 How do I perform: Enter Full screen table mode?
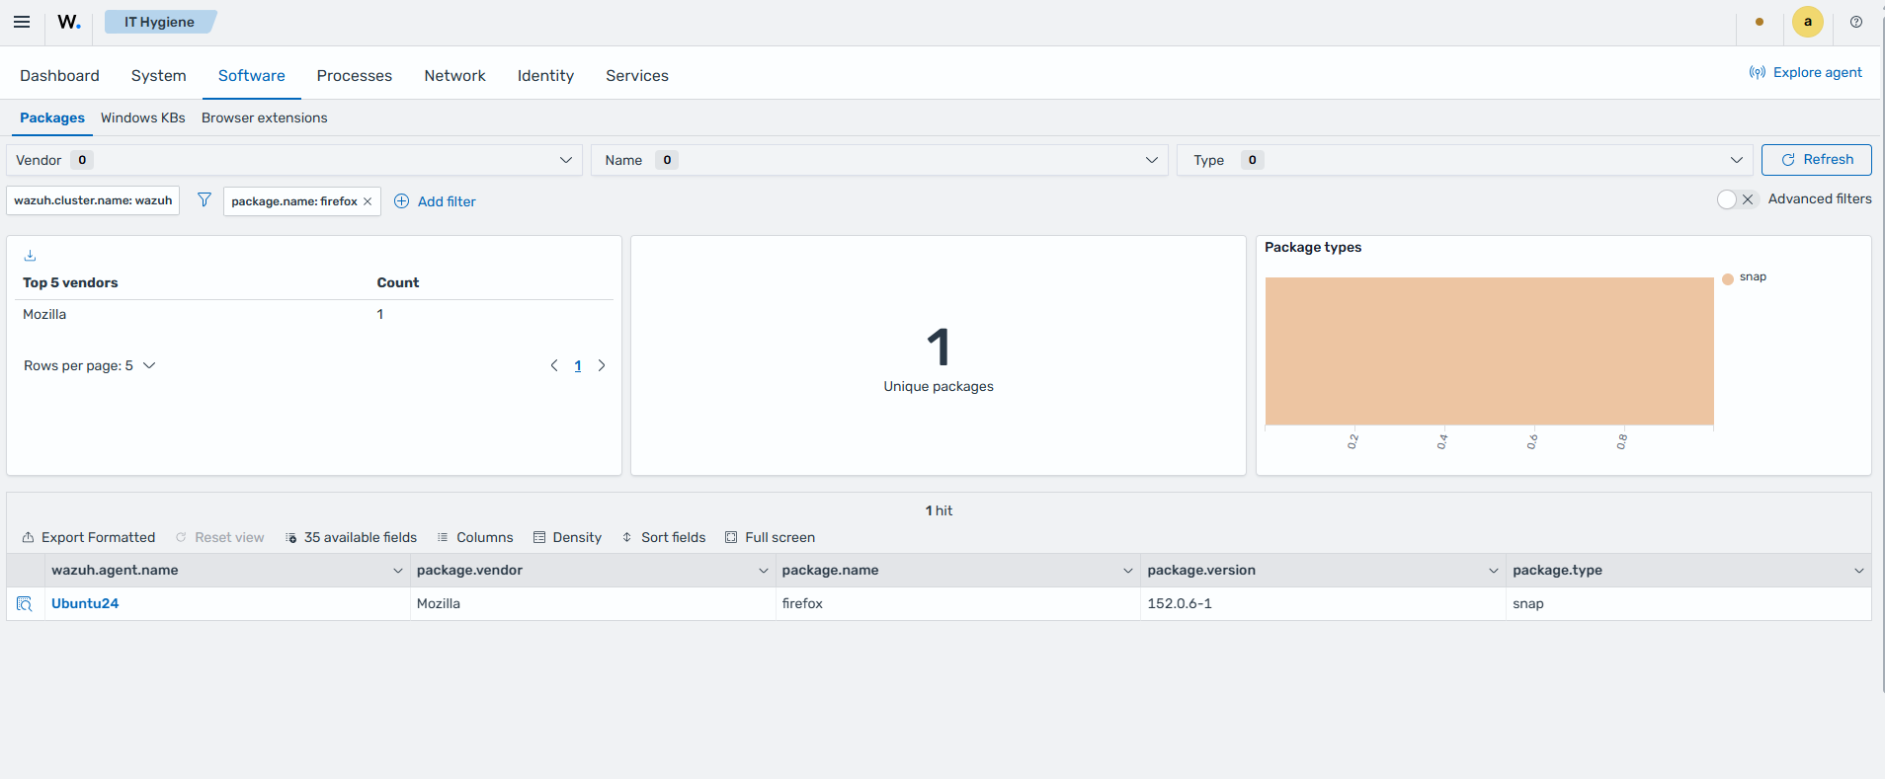pyautogui.click(x=770, y=537)
